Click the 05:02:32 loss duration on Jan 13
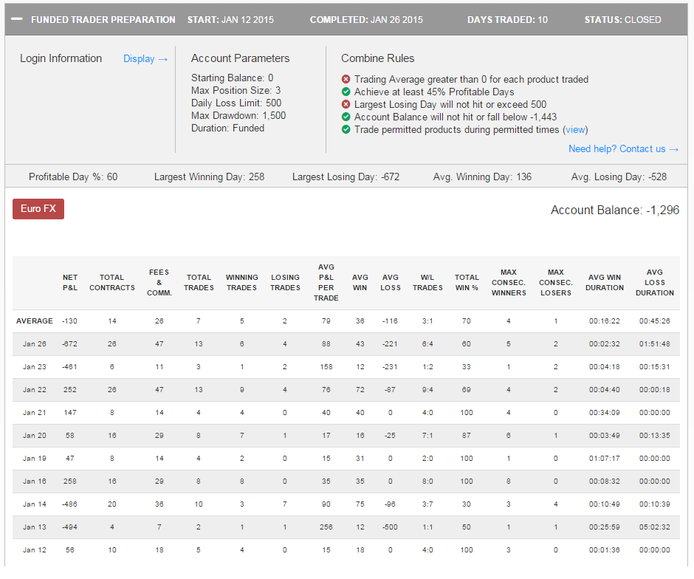 [x=655, y=527]
